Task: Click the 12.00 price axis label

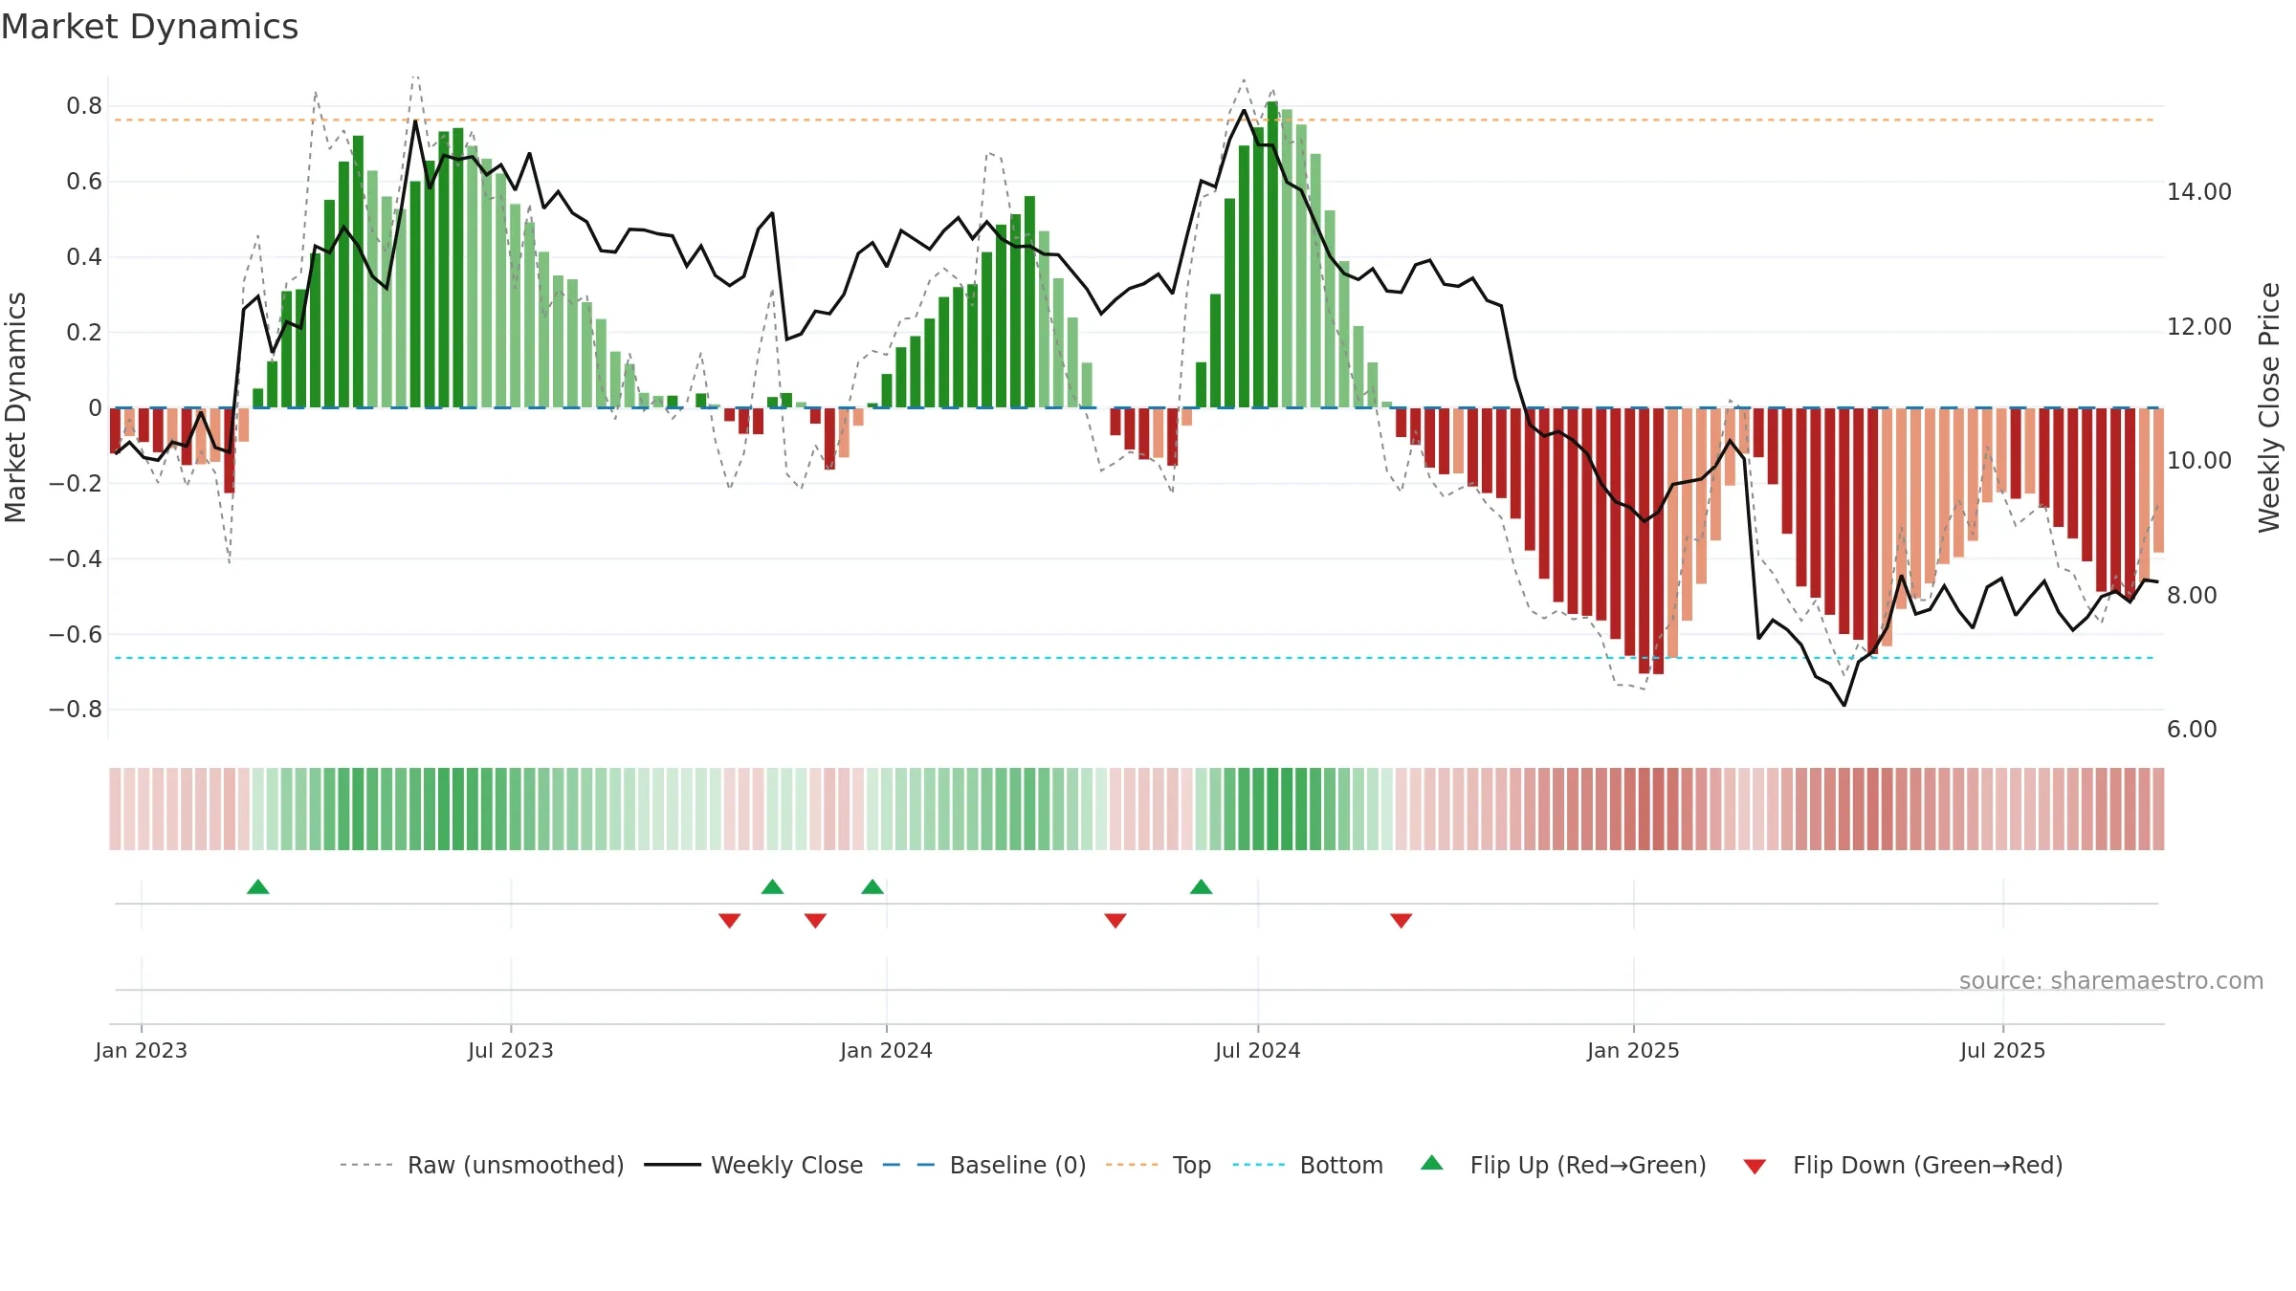Action: pos(2199,327)
